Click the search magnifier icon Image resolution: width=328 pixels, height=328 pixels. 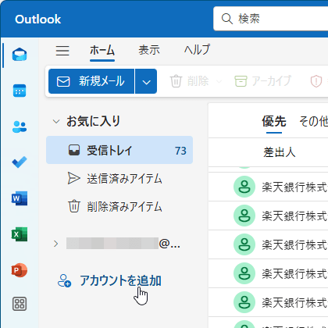click(x=227, y=19)
